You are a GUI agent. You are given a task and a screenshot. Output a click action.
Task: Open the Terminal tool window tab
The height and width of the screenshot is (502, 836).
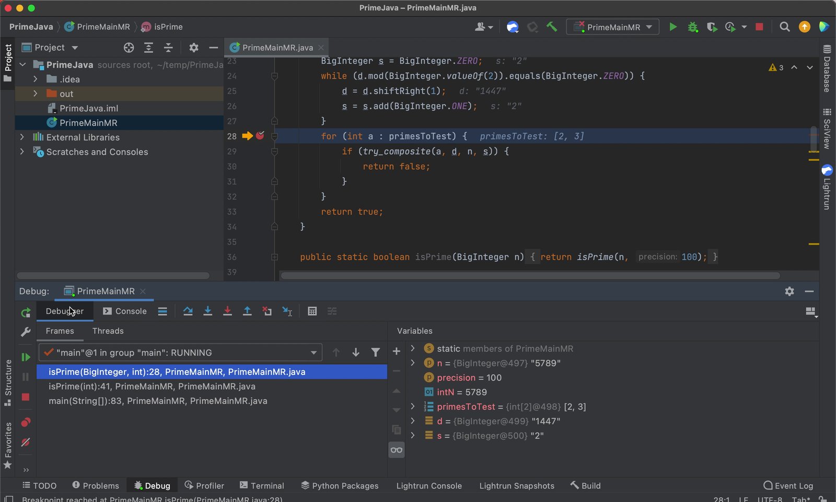click(262, 486)
